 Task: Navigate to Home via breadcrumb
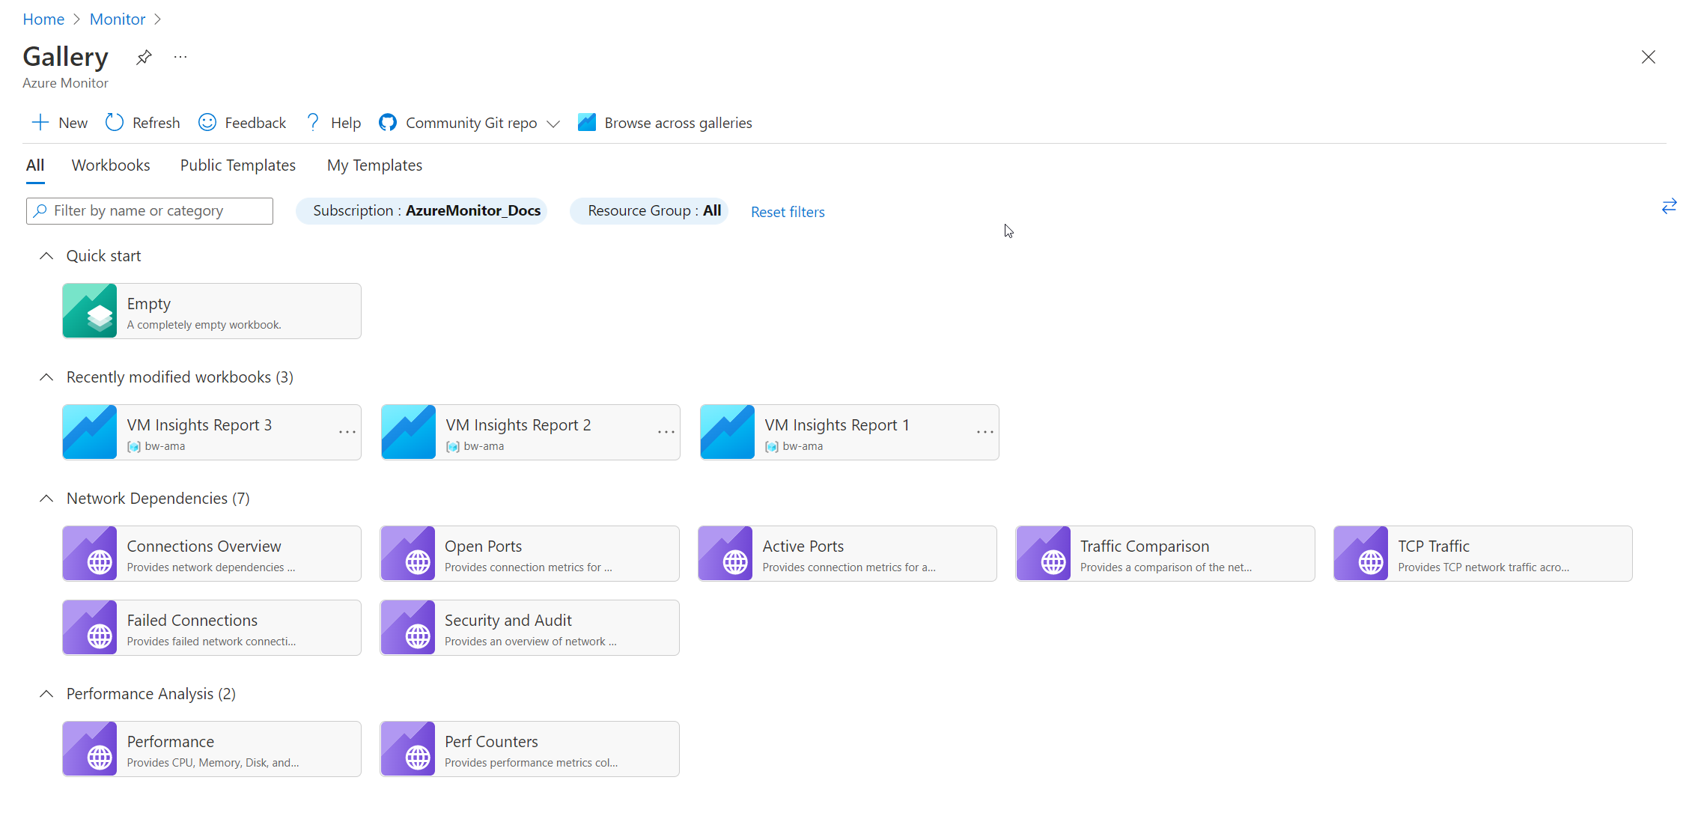point(43,19)
